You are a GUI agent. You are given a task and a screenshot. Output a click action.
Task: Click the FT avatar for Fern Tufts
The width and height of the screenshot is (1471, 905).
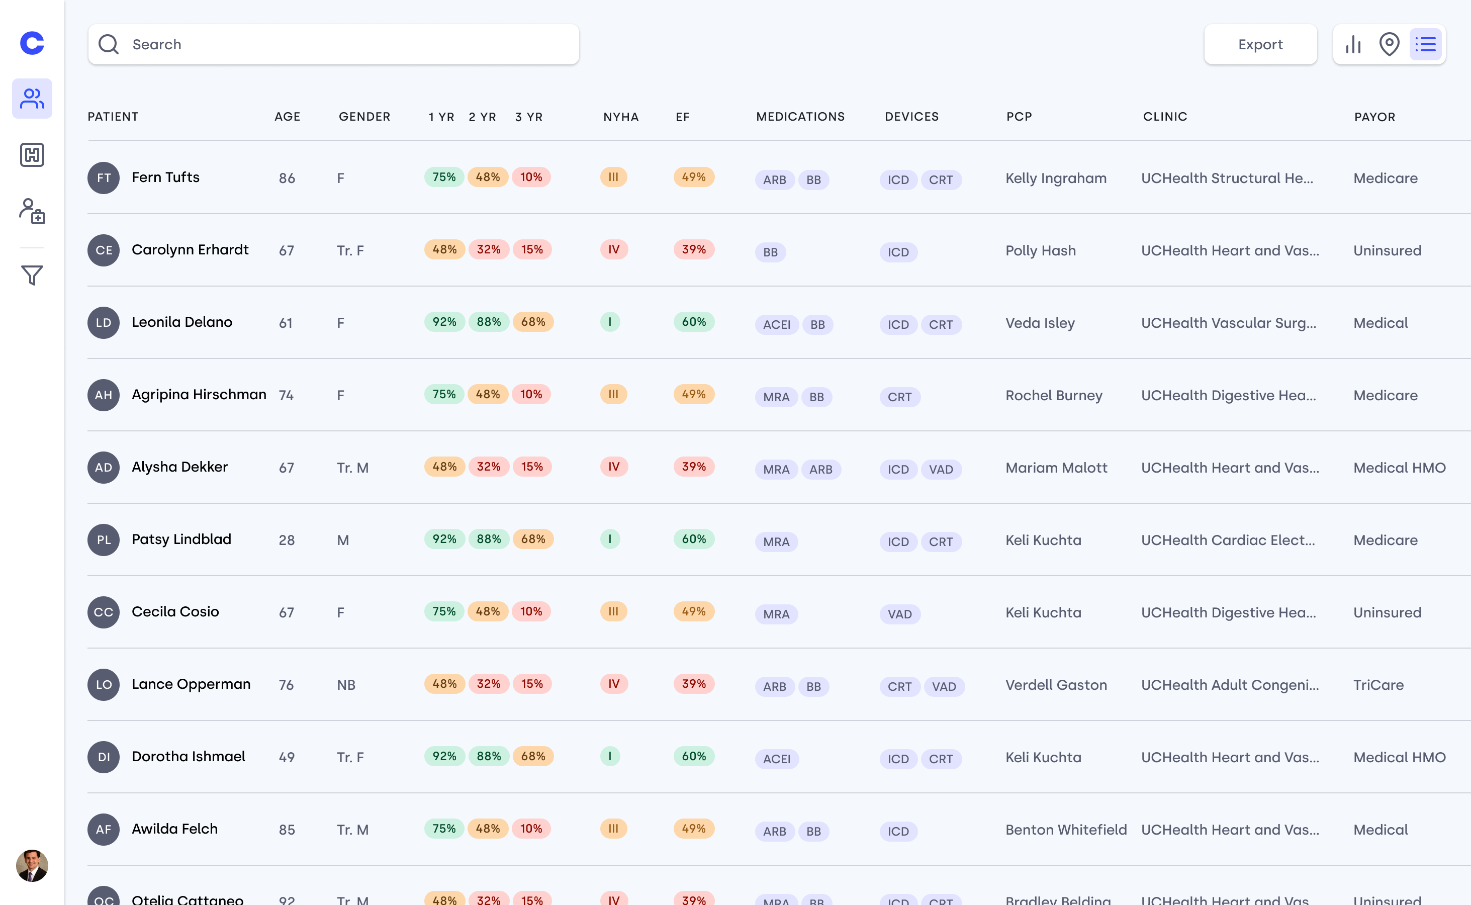pyautogui.click(x=104, y=178)
